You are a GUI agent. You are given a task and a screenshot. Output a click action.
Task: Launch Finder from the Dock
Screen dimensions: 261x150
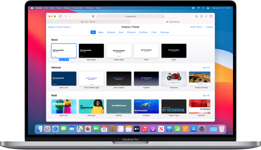coord(39,129)
